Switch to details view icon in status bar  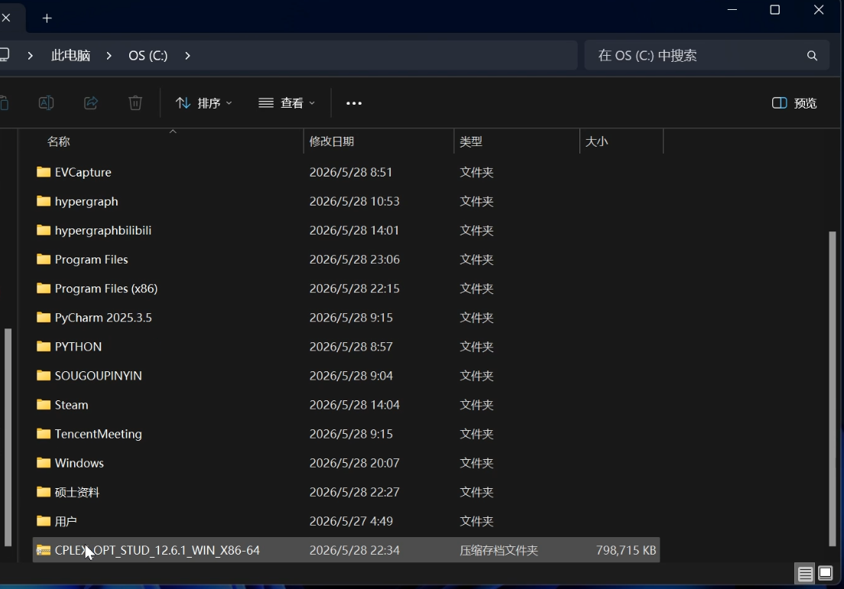pyautogui.click(x=805, y=574)
